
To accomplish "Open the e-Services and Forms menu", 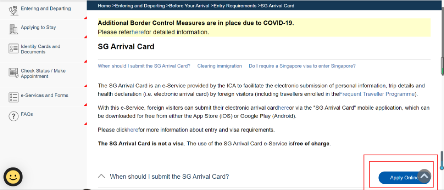I will click(44, 95).
